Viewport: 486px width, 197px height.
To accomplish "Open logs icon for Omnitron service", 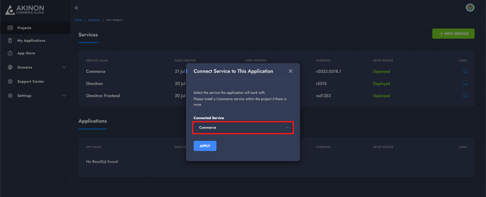I will [465, 83].
